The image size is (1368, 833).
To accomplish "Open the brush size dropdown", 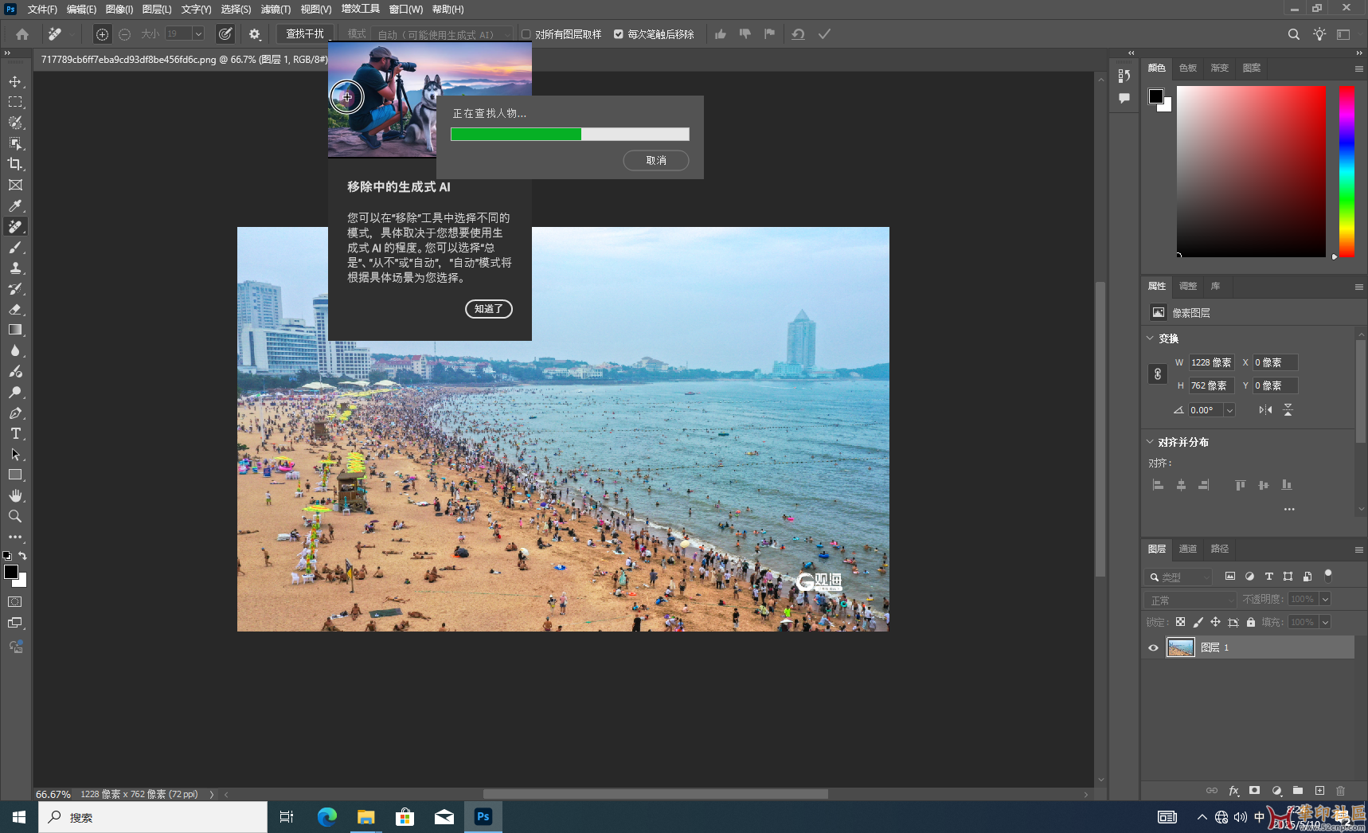I will click(198, 34).
